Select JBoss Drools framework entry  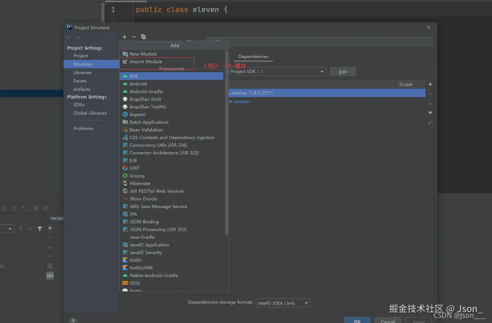tap(172, 199)
